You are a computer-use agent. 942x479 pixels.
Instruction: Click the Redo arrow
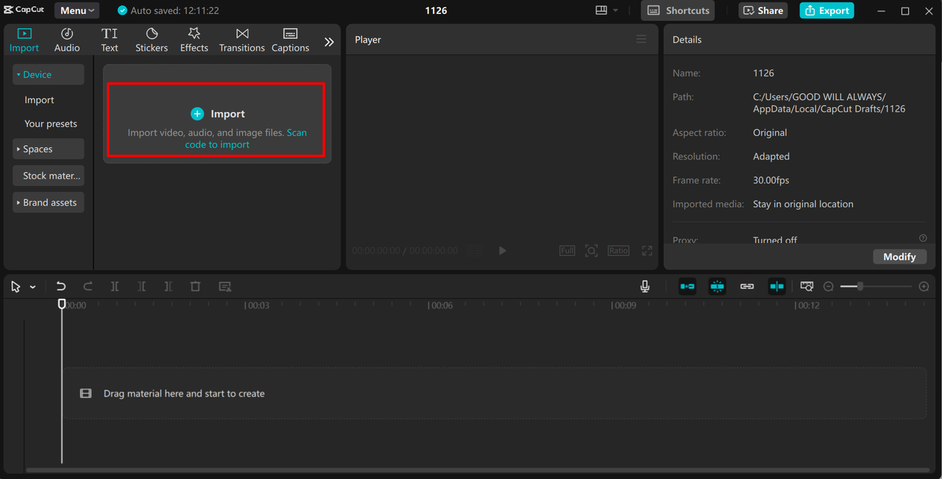(x=88, y=287)
